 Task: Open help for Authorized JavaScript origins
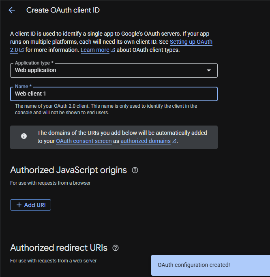[x=135, y=170]
